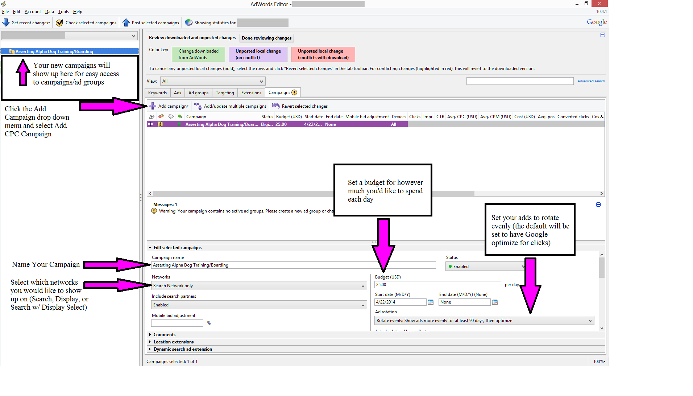Click the Add/update multiple campaigns icon
The image size is (693, 396).
198,106
